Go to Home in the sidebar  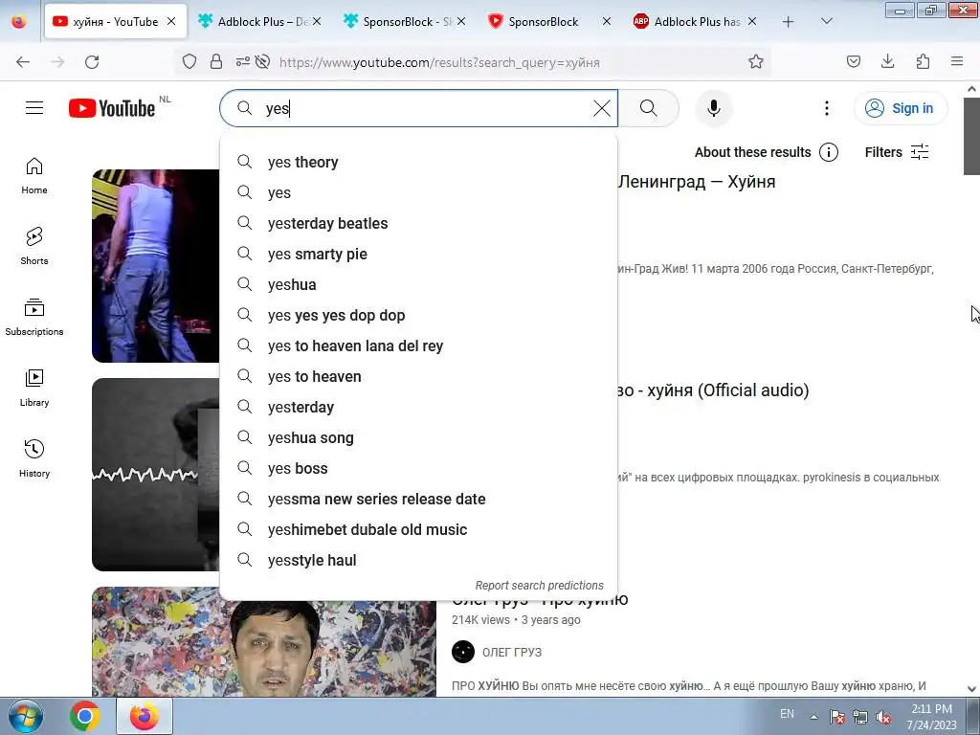34,176
